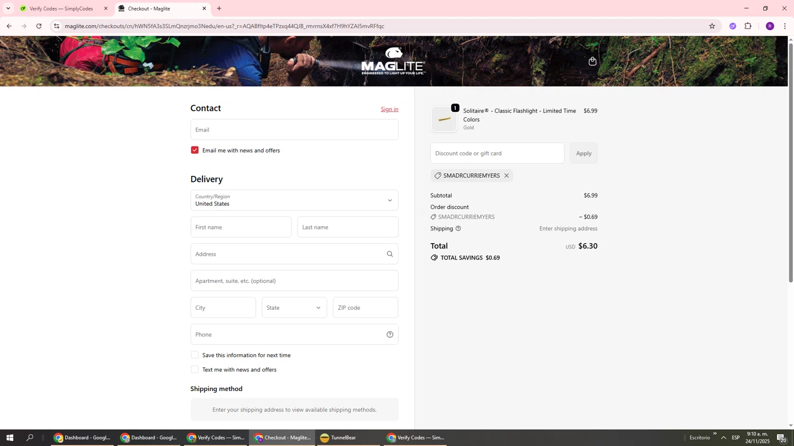794x446 pixels.
Task: Open second Dashboard - Google taskbar window
Action: point(149,438)
